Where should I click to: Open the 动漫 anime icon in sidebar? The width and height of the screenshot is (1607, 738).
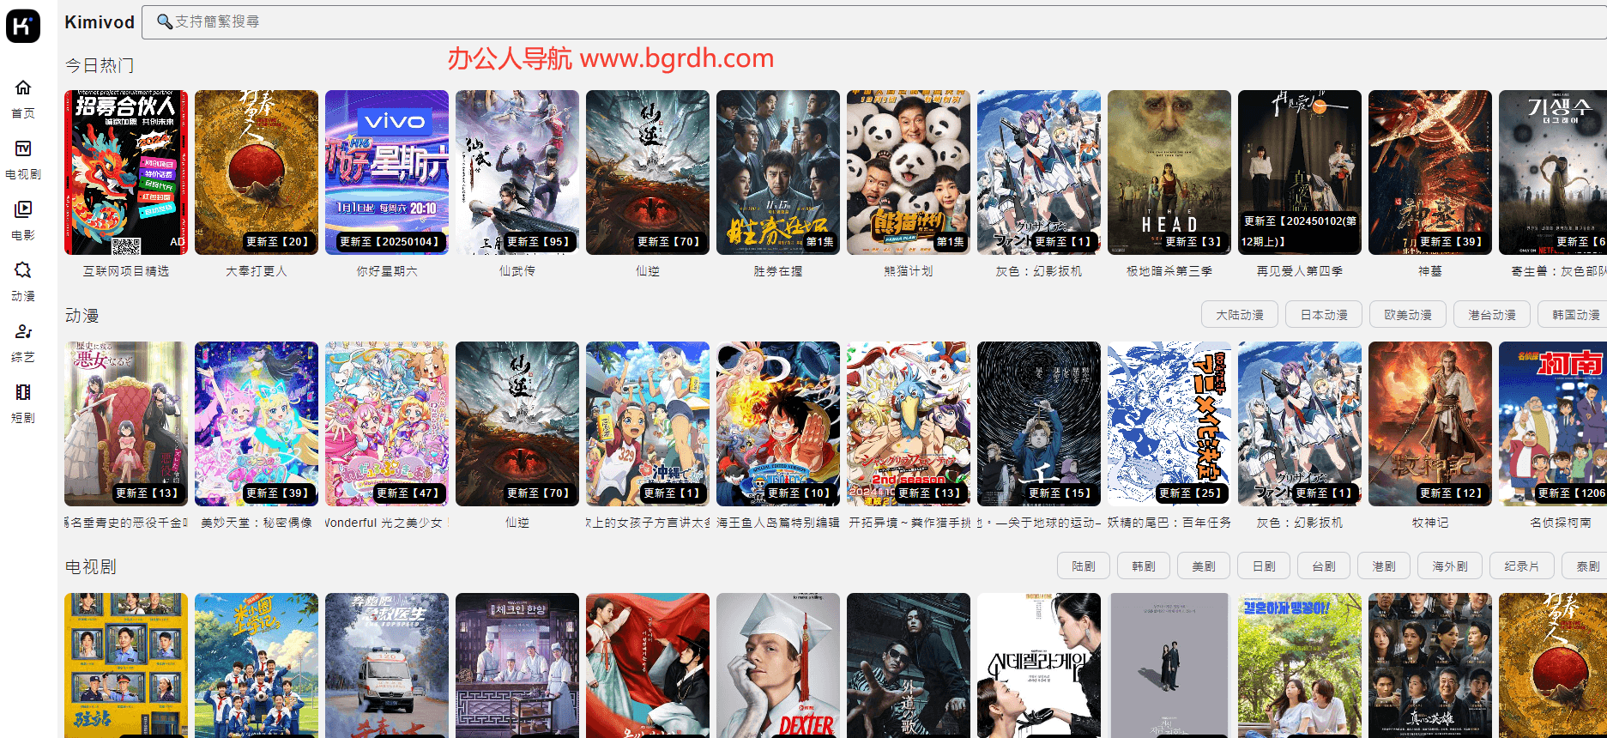(x=23, y=271)
